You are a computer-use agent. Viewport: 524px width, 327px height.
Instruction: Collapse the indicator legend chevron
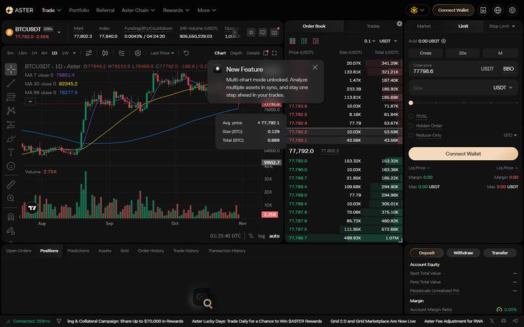(30, 101)
